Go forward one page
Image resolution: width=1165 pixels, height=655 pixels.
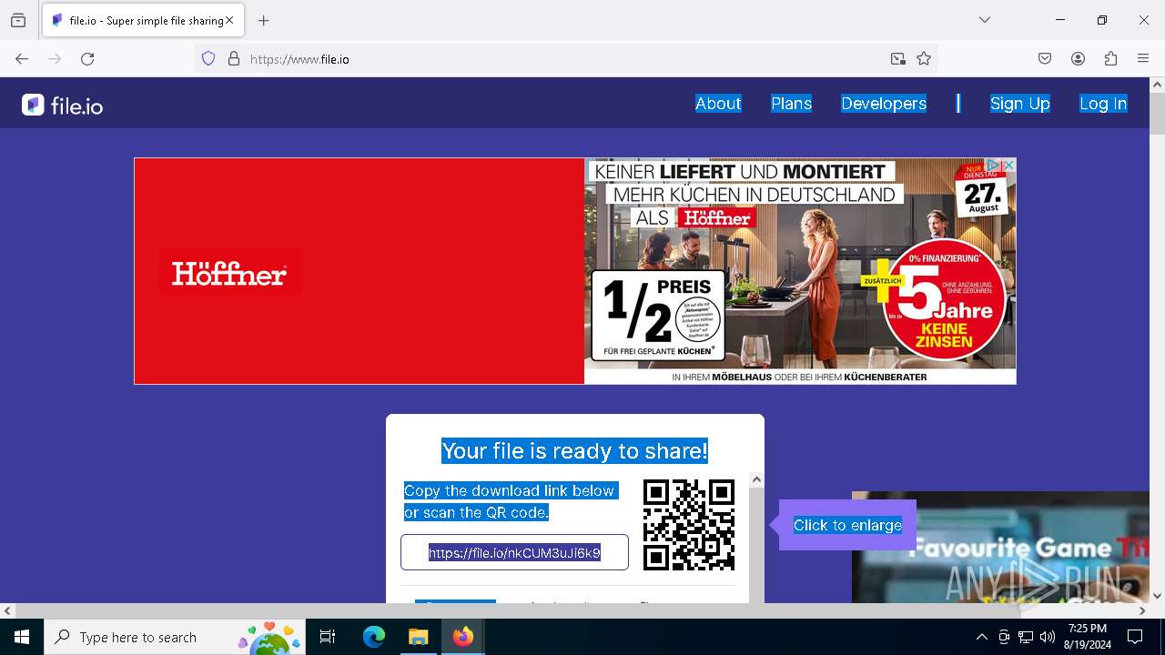[55, 59]
